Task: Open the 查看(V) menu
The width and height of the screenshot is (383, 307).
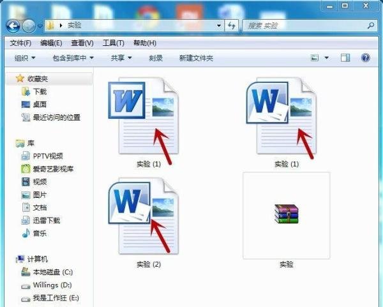Action: [x=82, y=43]
